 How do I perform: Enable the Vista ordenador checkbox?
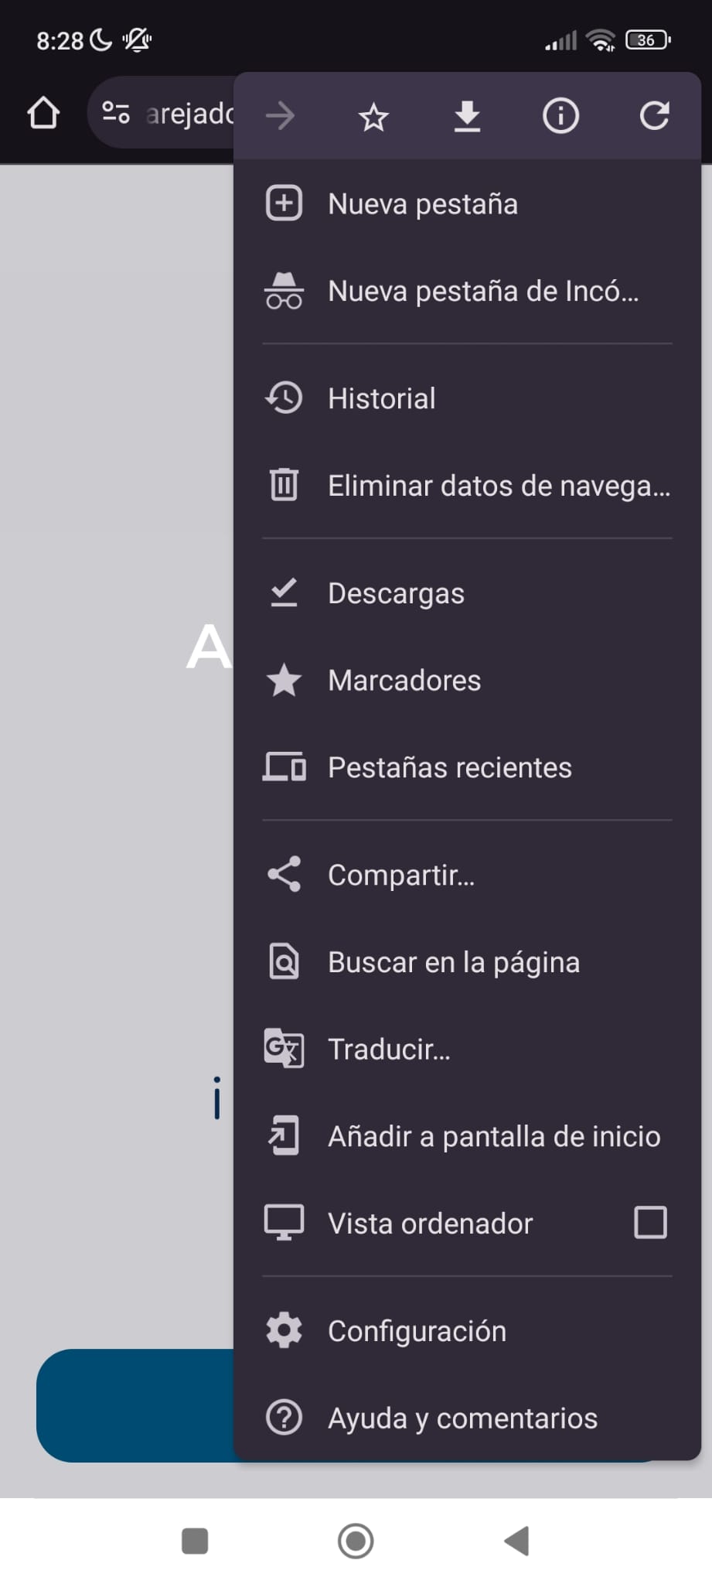click(650, 1223)
